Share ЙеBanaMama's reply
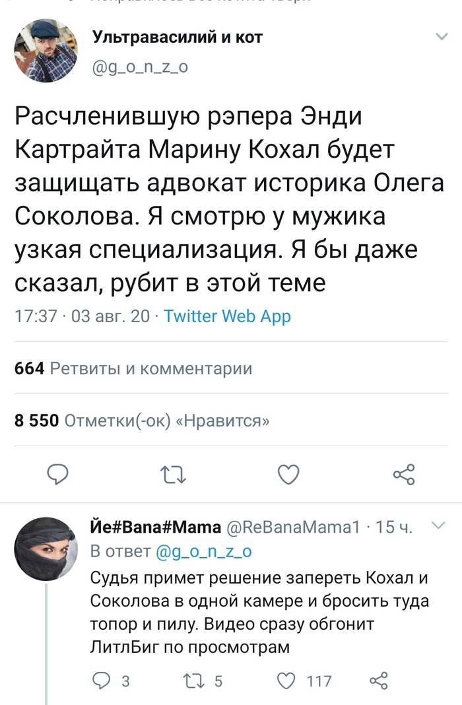 [x=379, y=680]
